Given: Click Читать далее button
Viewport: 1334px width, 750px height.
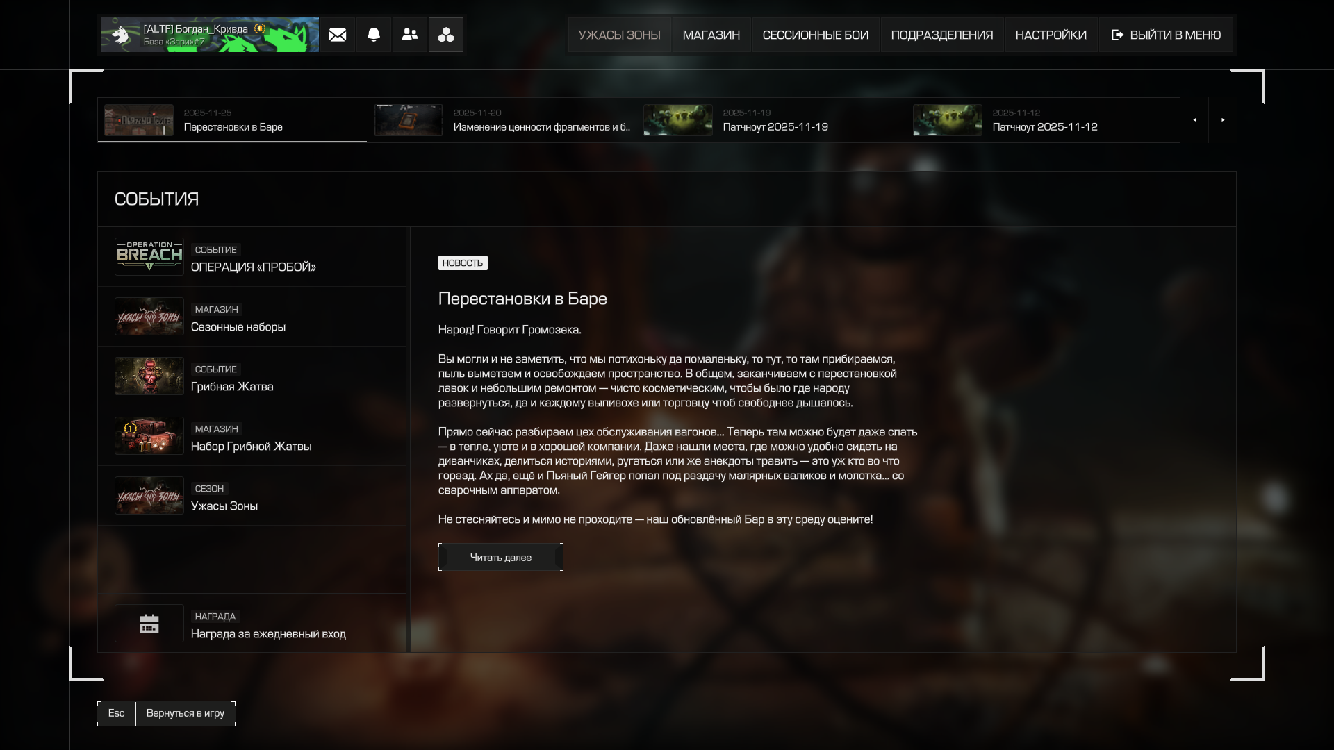Looking at the screenshot, I should 500,557.
